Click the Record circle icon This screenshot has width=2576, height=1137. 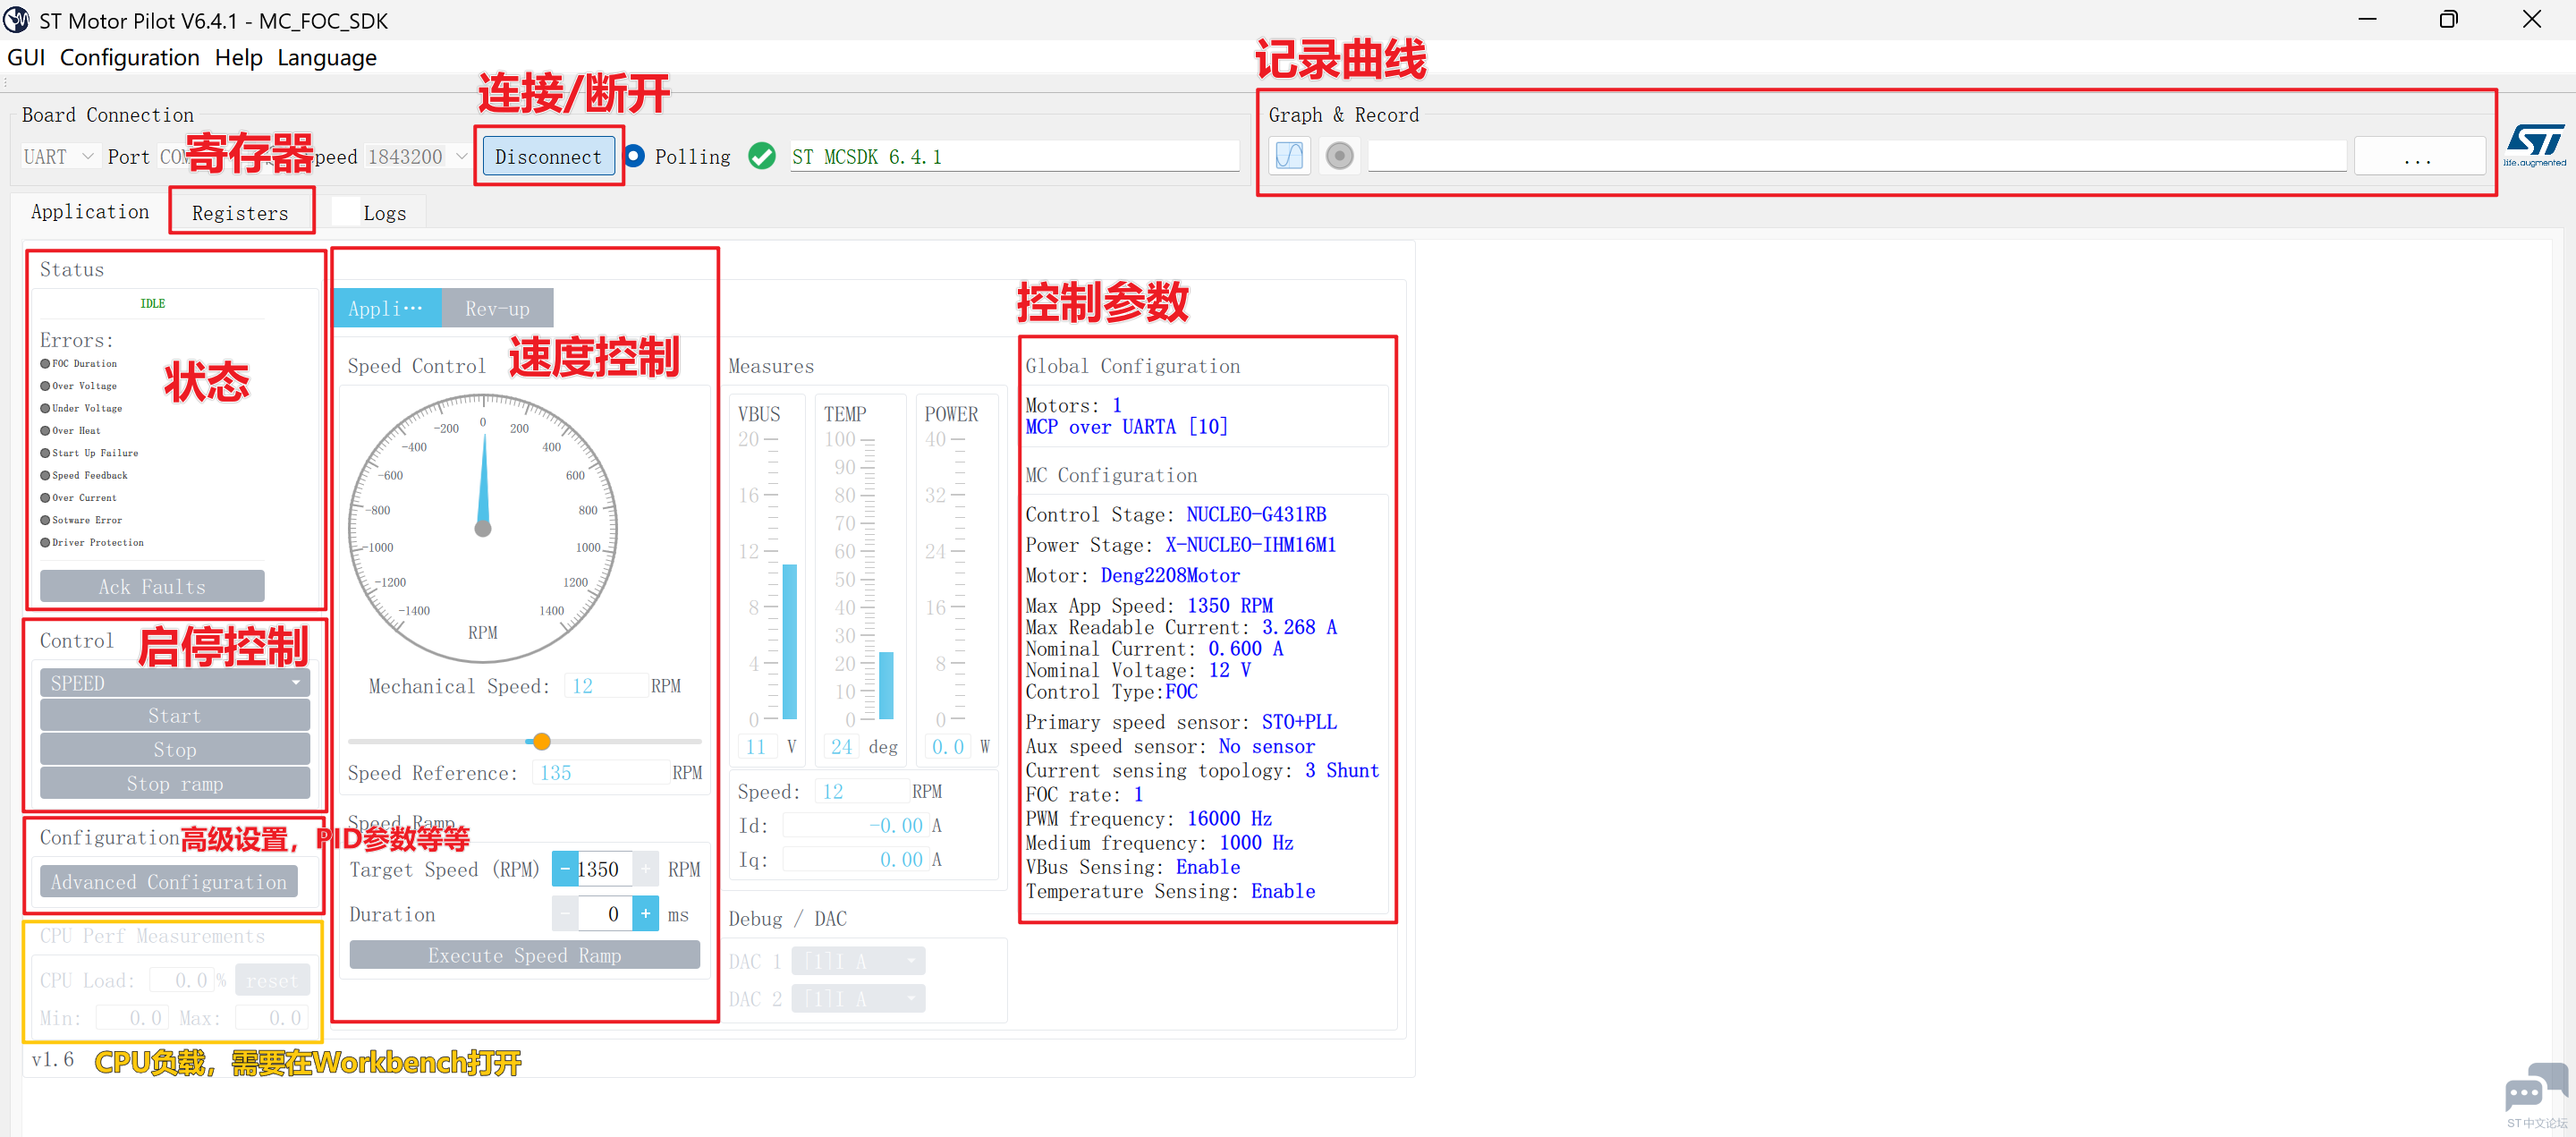coord(1339,156)
